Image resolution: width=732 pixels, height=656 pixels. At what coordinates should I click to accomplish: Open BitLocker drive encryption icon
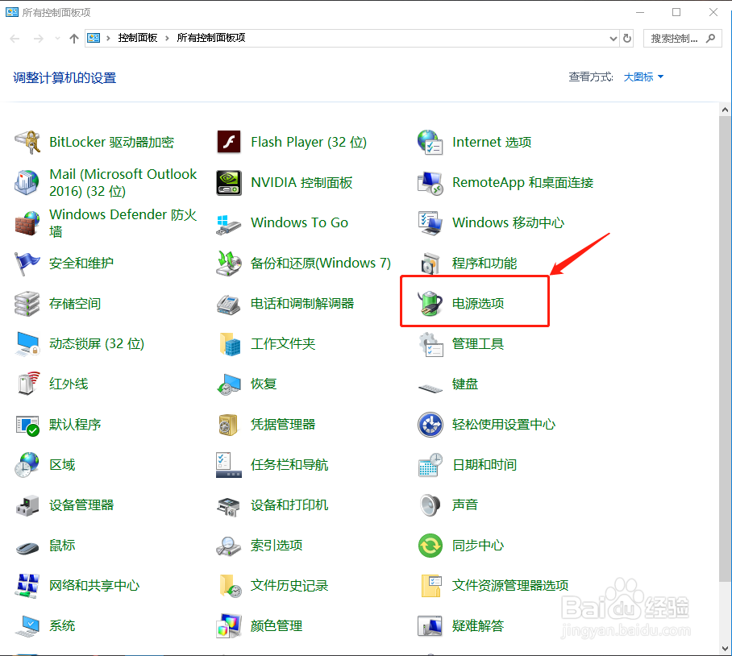click(27, 143)
